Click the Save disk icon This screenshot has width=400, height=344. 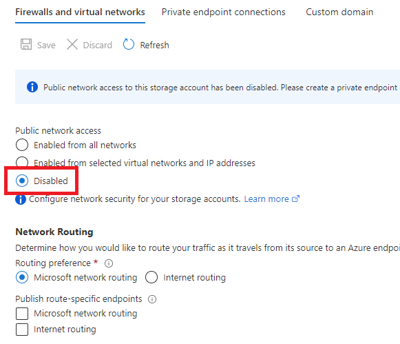tap(26, 44)
